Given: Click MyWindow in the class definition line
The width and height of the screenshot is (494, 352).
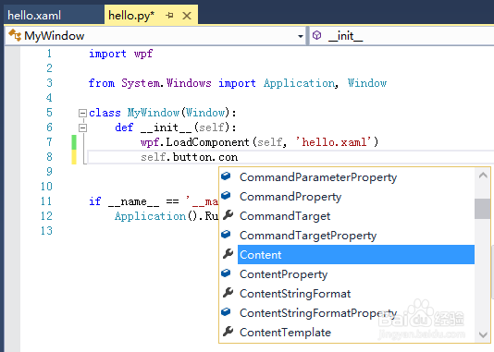Looking at the screenshot, I should coord(154,113).
